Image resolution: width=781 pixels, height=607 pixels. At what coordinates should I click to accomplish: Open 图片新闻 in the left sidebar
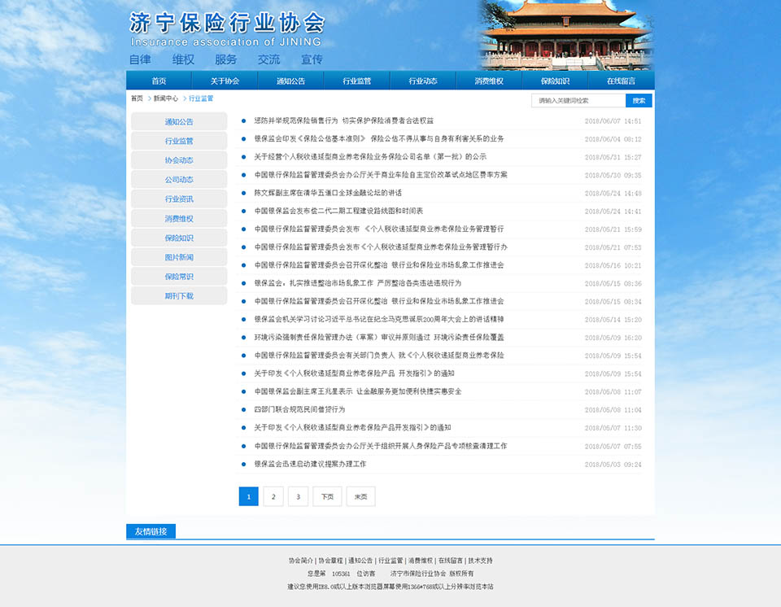pyautogui.click(x=179, y=257)
